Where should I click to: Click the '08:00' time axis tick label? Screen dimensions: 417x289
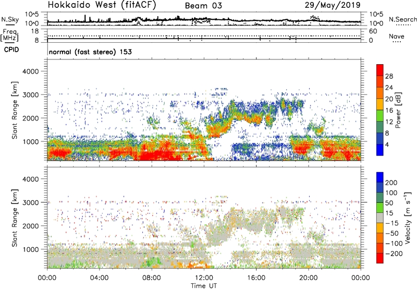point(152,278)
